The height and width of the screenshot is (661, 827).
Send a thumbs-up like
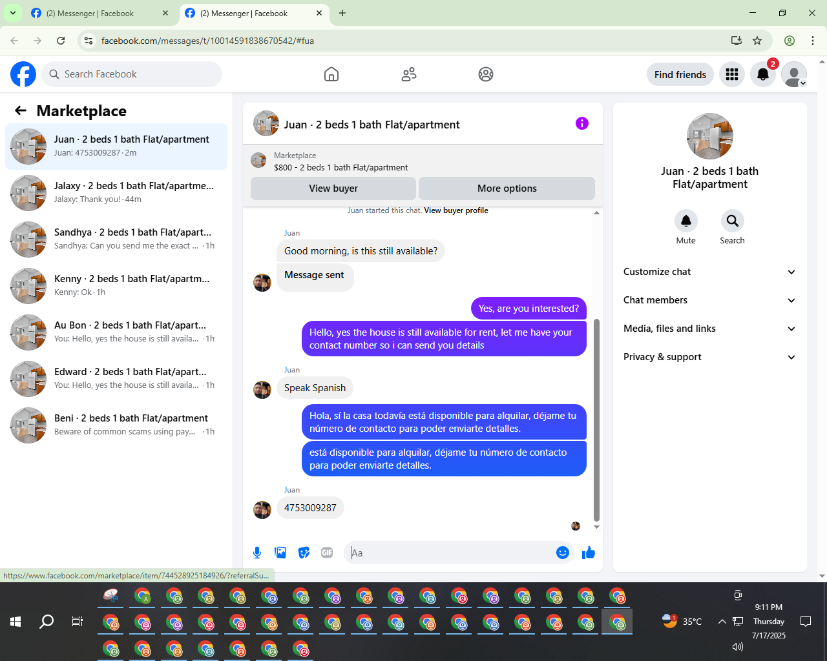tap(589, 553)
